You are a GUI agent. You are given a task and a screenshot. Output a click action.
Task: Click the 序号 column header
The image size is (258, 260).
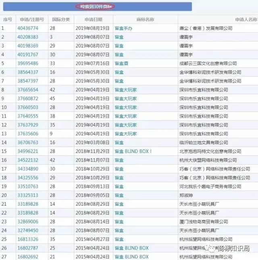(x=8, y=20)
